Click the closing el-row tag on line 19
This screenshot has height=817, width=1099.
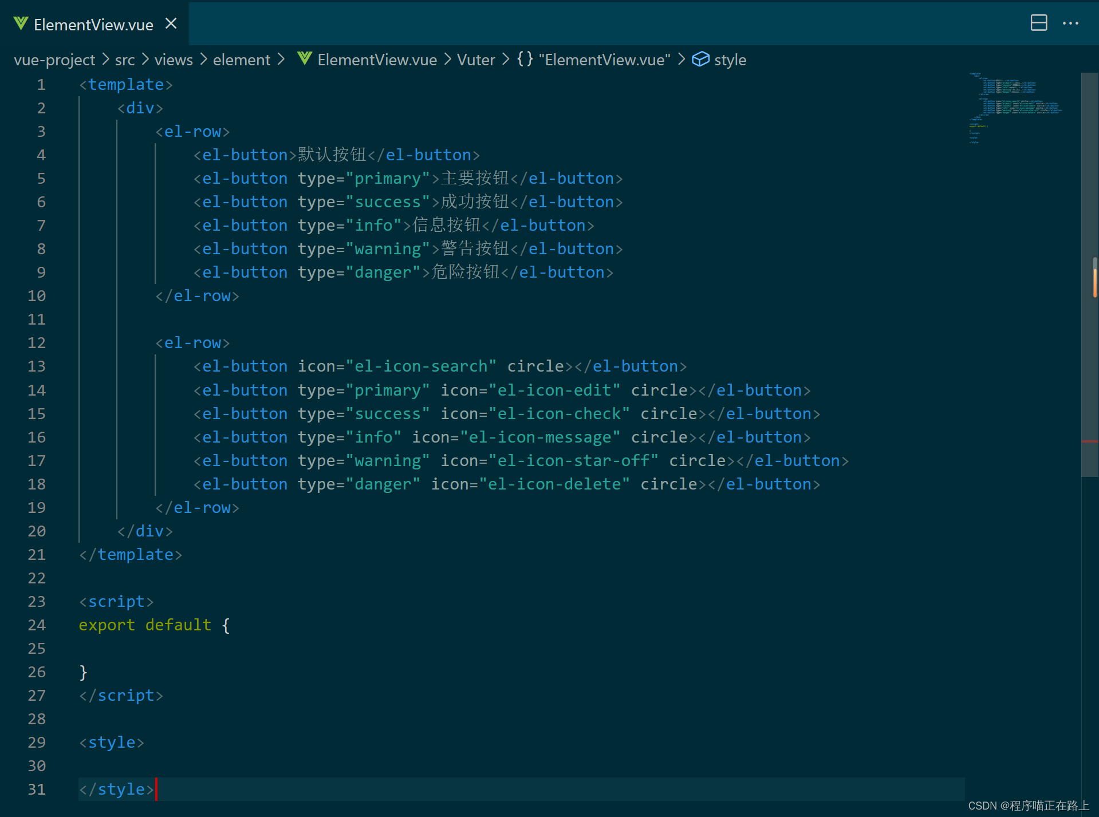(197, 508)
